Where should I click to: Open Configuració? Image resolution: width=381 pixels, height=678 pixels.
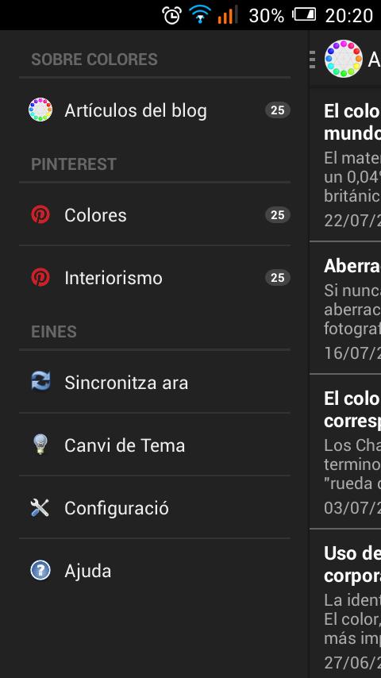coord(155,507)
